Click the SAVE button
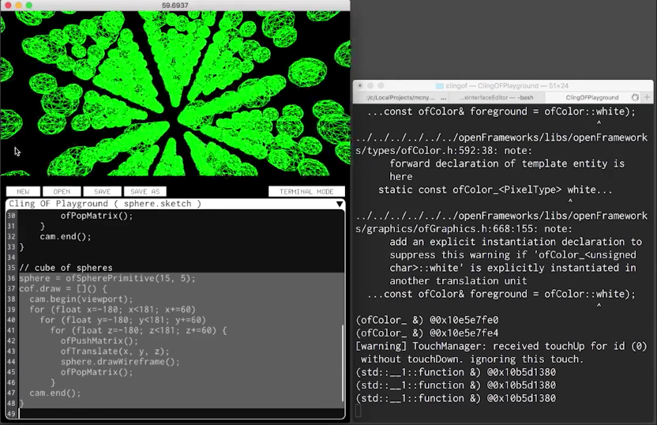This screenshot has height=425, width=657. click(x=102, y=191)
